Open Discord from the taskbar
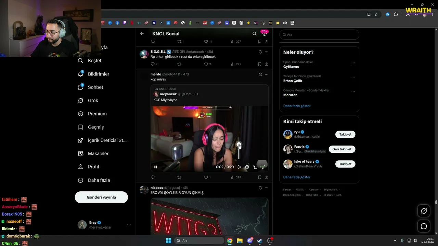The width and height of the screenshot is (438, 246). click(250, 241)
